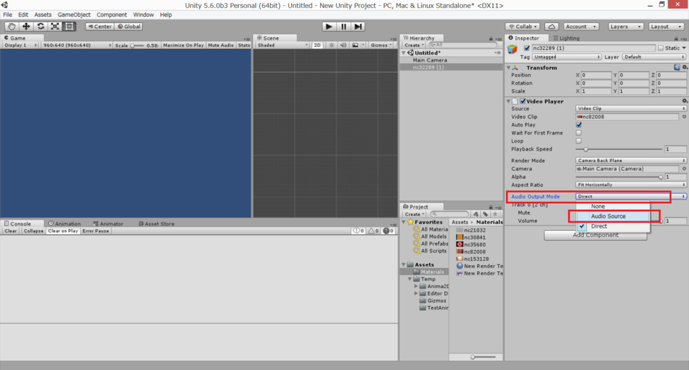Screen dimensions: 689x370
Task: Open the cloud services button
Action: (x=552, y=26)
